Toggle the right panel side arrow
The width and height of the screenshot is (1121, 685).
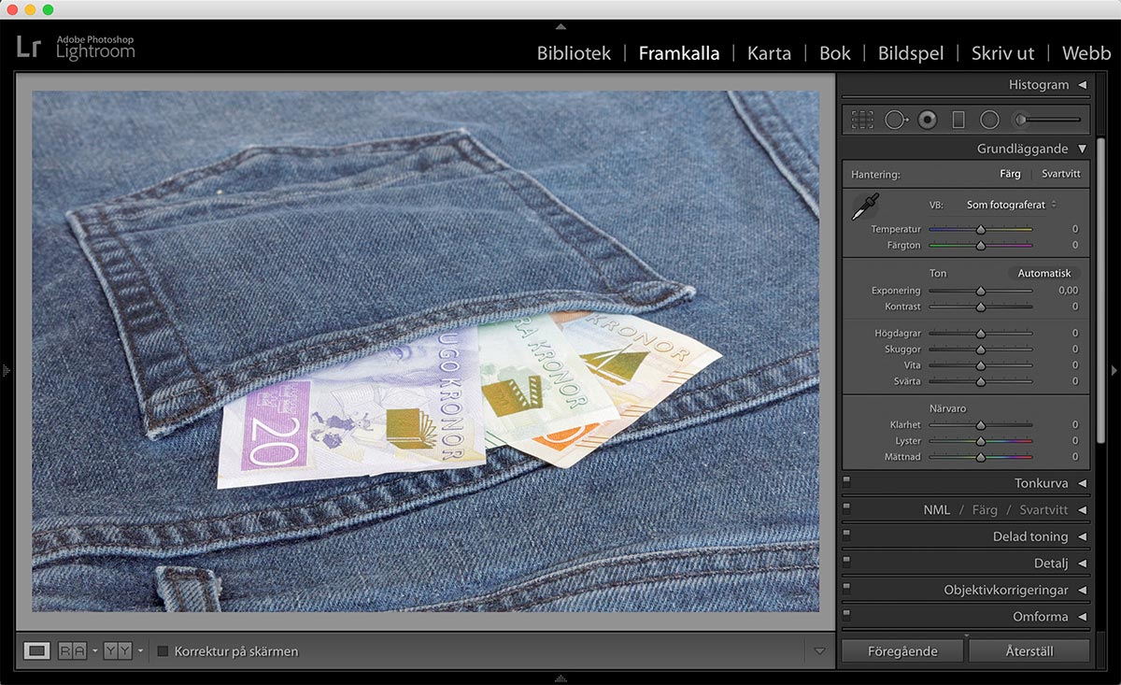(x=1114, y=371)
